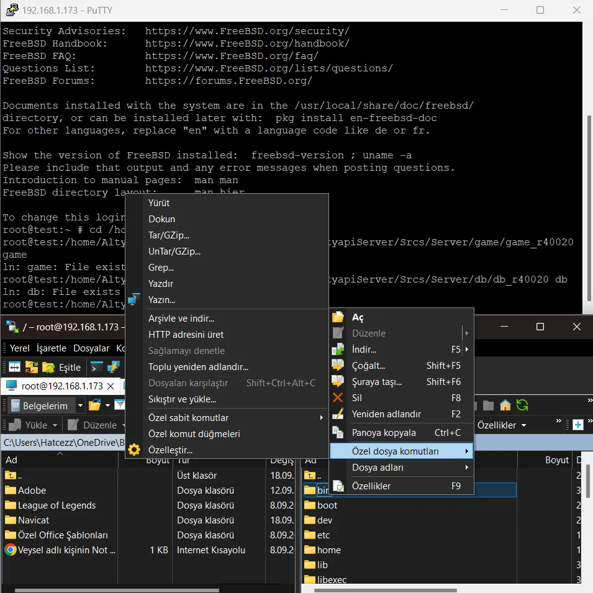Viewport: 593px width, 593px height.
Task: Expand the Düzenle submenu arrow
Action: 467,333
